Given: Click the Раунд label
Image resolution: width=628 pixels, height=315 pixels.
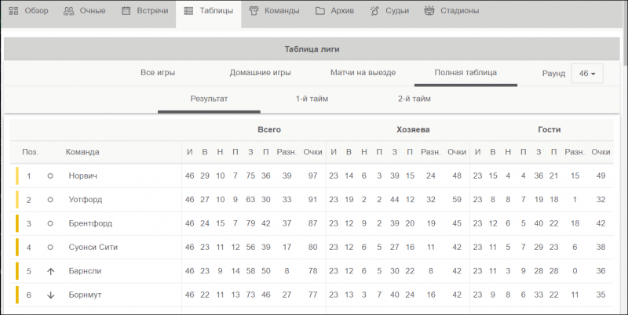Looking at the screenshot, I should (553, 74).
